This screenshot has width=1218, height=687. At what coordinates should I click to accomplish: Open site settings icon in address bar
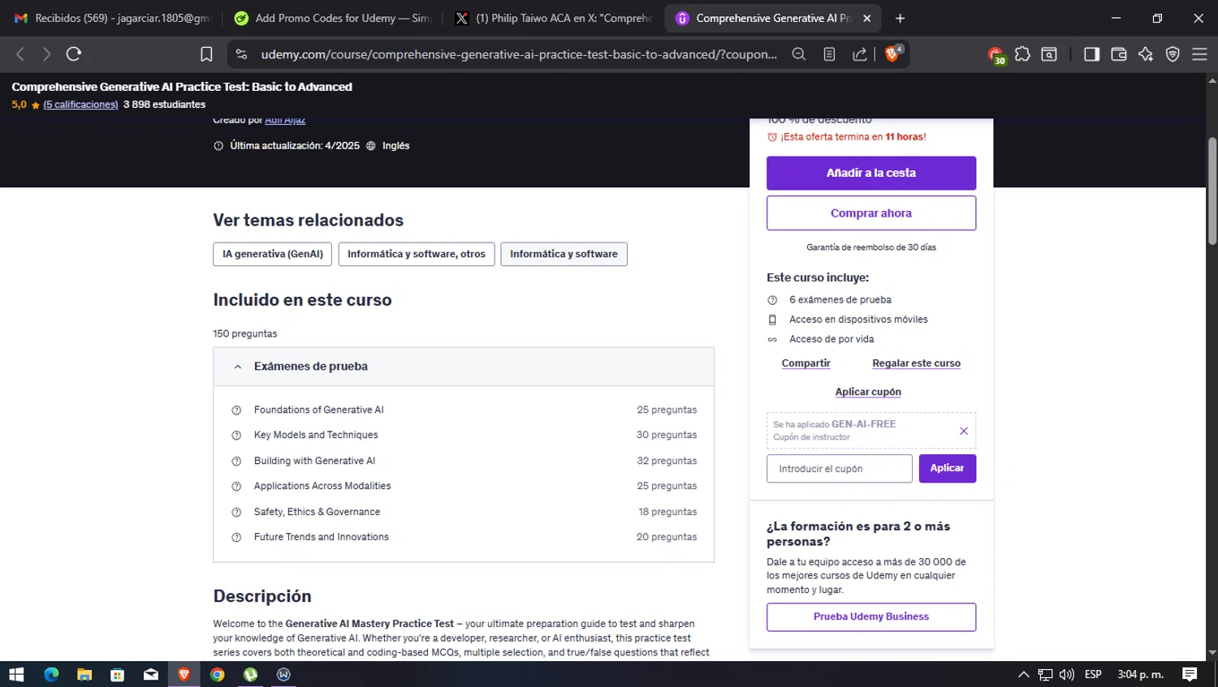pyautogui.click(x=241, y=54)
